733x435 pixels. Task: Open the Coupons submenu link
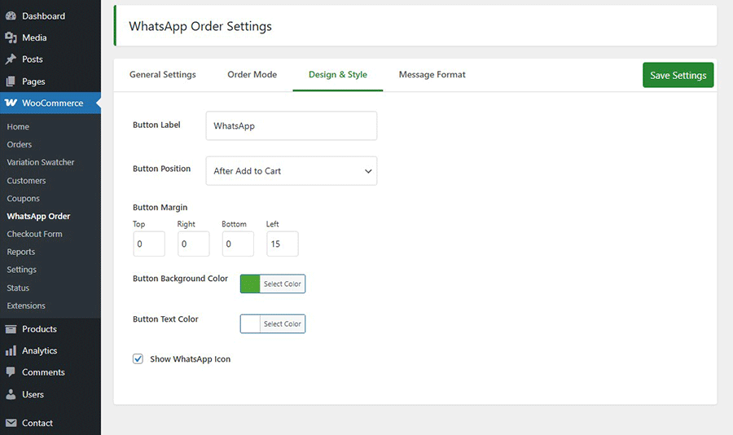tap(24, 198)
